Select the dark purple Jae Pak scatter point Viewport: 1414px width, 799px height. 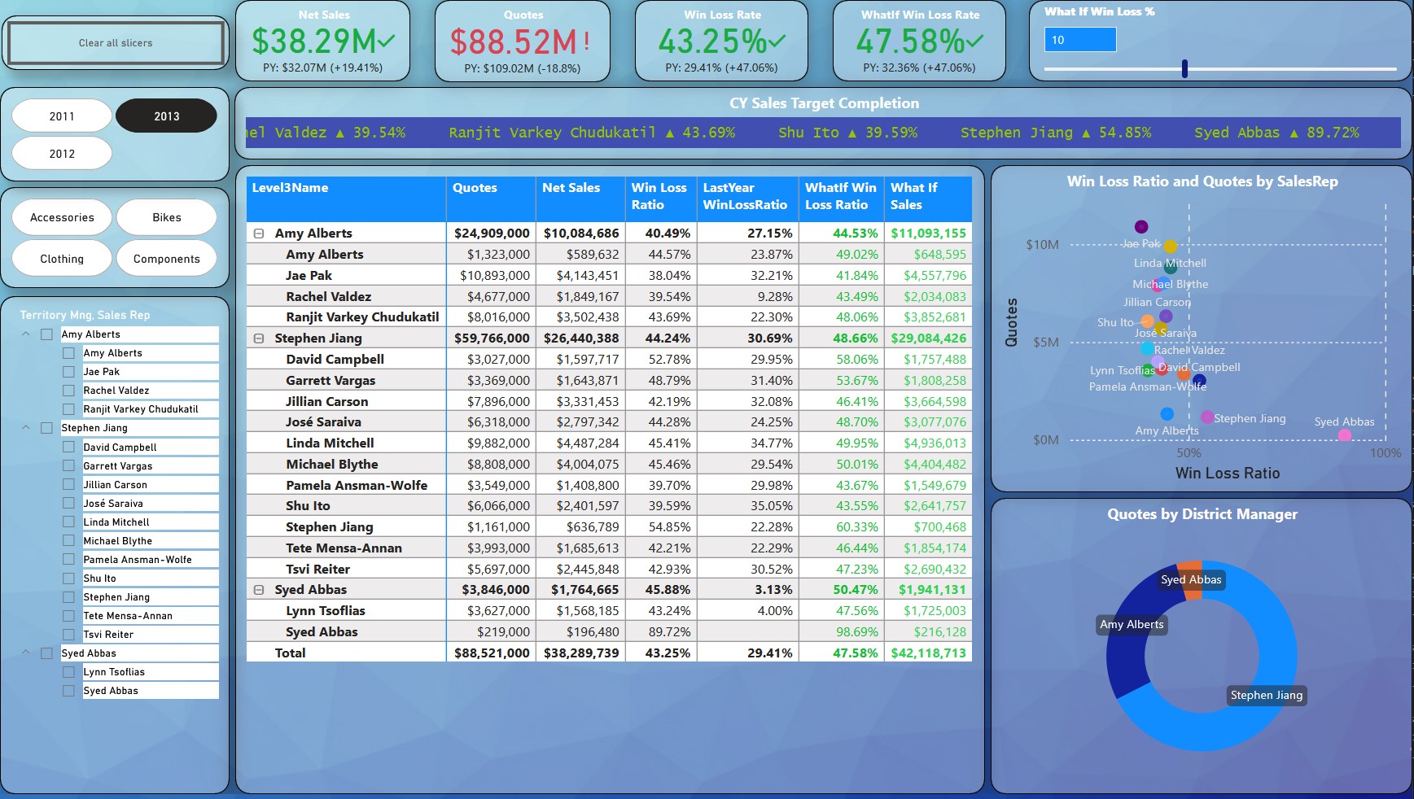[1141, 227]
